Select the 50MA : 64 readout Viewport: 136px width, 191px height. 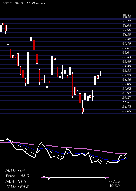[15, 171]
